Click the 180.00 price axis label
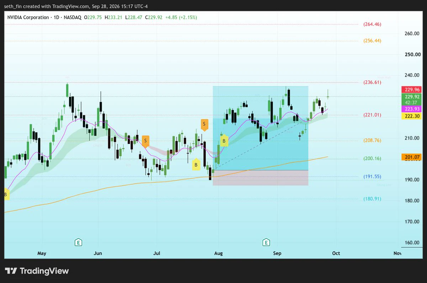The width and height of the screenshot is (427, 283). tap(412, 201)
